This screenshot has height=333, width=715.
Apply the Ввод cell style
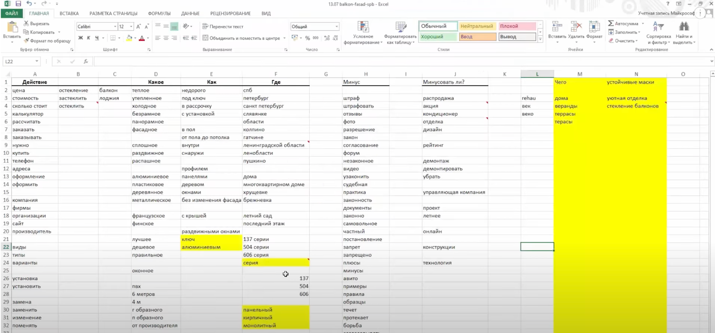pyautogui.click(x=477, y=37)
